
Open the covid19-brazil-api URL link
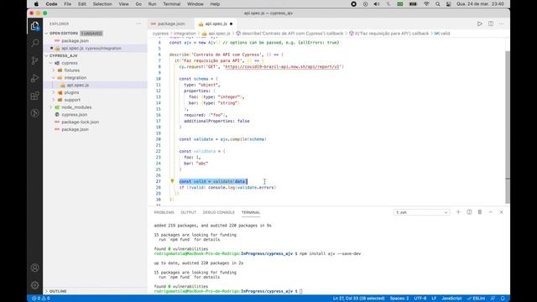coord(283,66)
